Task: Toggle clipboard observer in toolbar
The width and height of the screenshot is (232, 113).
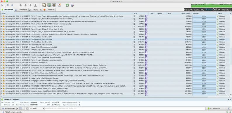Action: 44,5
